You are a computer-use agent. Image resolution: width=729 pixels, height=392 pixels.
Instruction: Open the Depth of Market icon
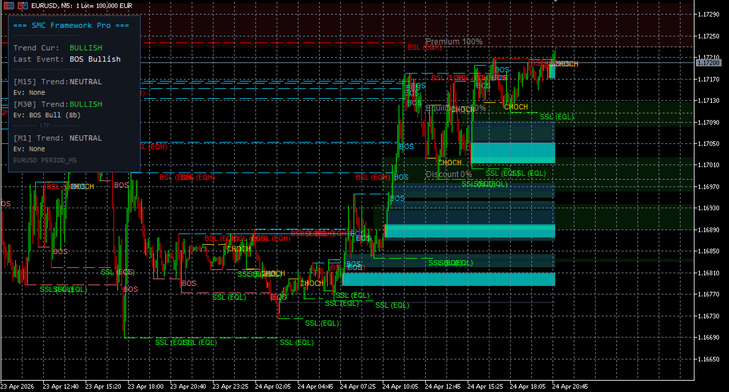23,5
